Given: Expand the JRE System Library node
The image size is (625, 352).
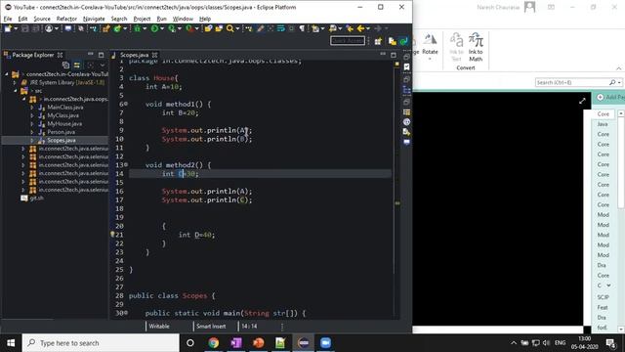Looking at the screenshot, I should [16, 82].
